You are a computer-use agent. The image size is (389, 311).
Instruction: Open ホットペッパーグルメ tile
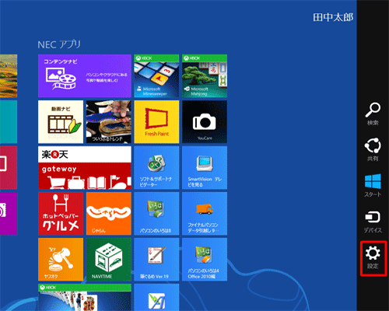(61, 214)
